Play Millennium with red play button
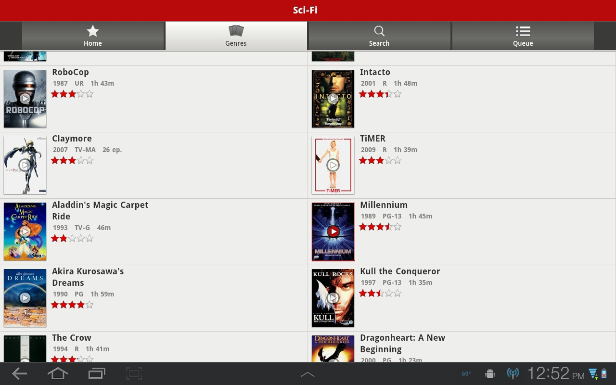616x385 pixels. coord(333,231)
